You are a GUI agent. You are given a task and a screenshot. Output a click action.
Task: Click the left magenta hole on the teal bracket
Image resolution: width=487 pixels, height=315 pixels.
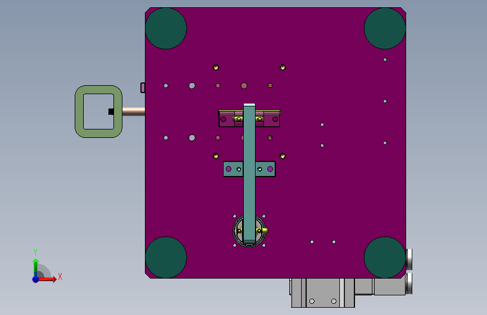[x=229, y=169]
